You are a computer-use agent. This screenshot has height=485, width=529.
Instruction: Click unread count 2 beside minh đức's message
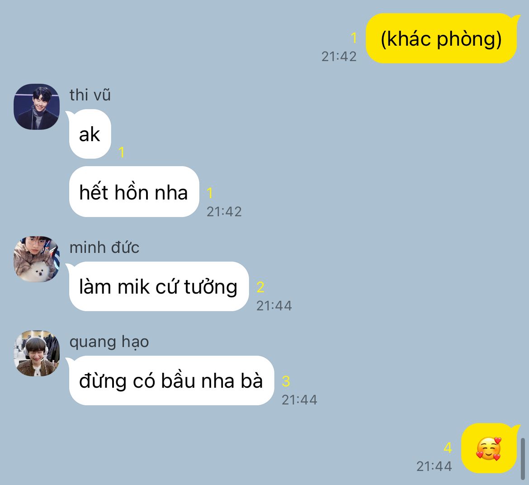coord(260,287)
